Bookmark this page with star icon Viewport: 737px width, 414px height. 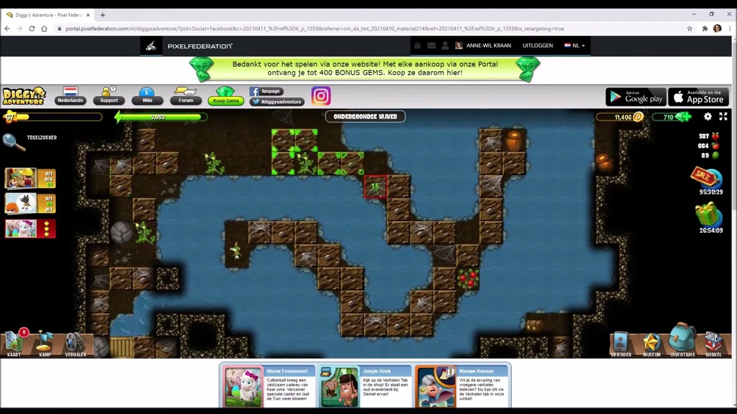689,29
